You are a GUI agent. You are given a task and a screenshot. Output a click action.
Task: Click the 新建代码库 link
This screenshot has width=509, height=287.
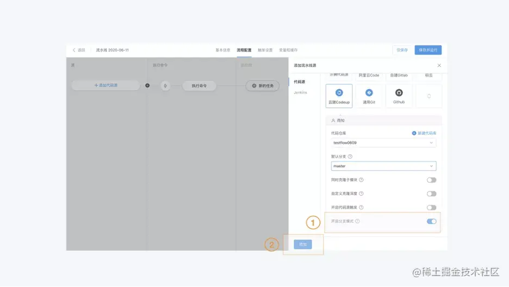pos(426,133)
